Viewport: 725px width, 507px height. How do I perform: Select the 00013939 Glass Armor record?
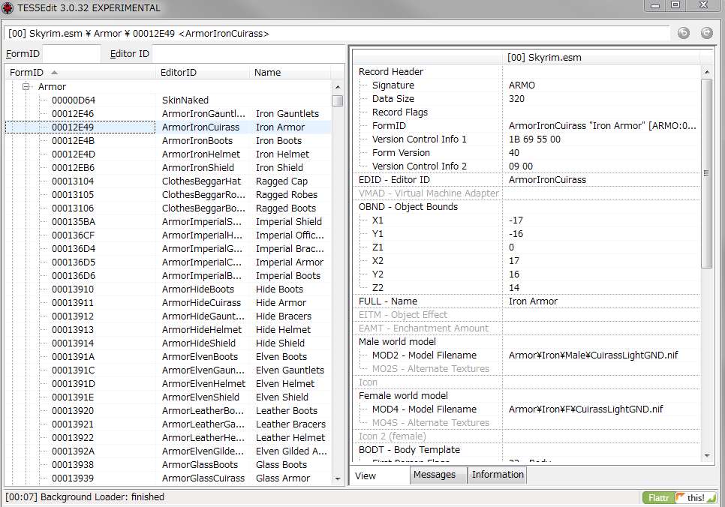(168, 478)
